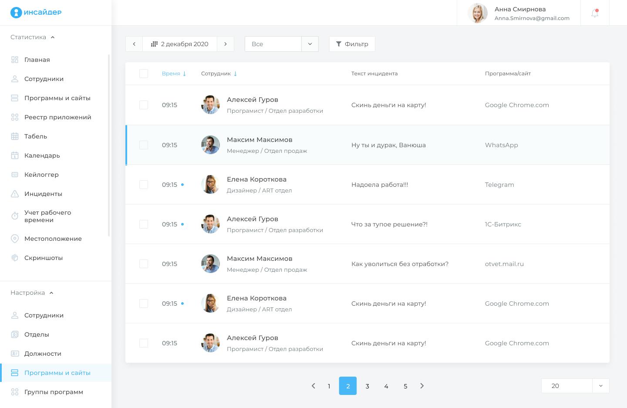Image resolution: width=627 pixels, height=408 pixels.
Task: Tick the select-all checkbox in table header
Action: [144, 74]
